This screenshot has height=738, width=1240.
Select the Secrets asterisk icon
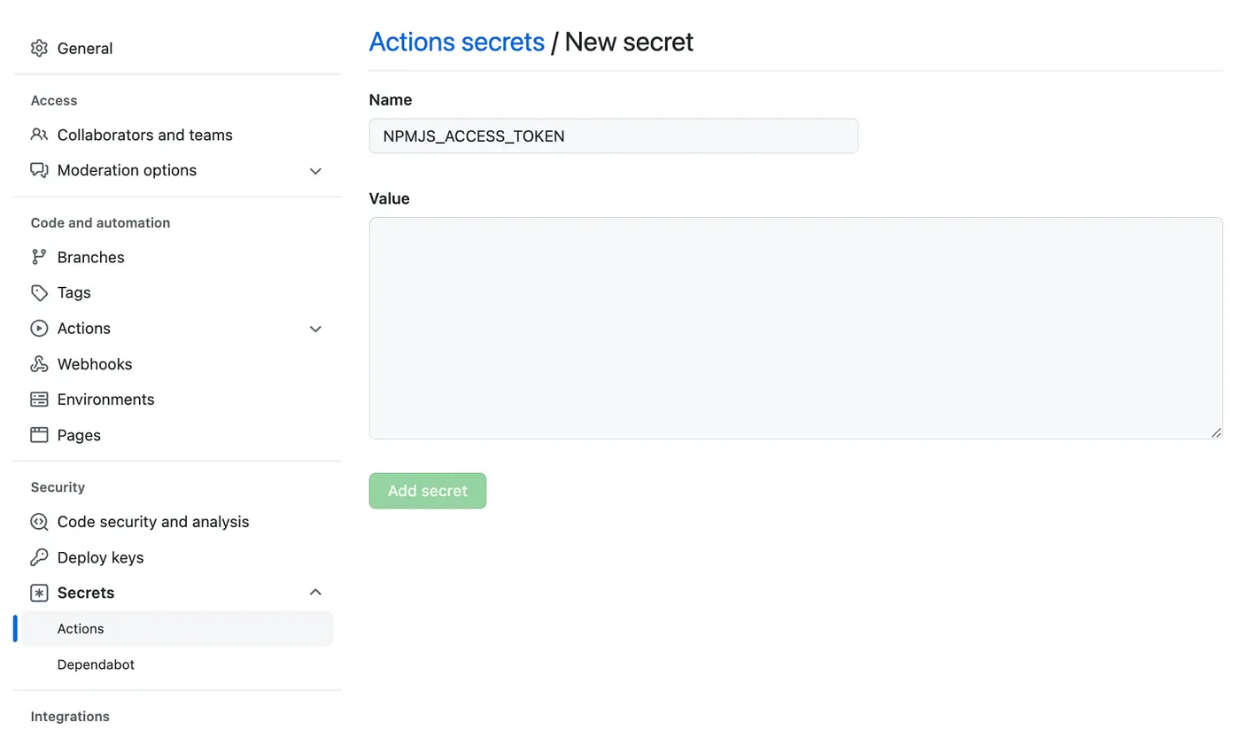[39, 592]
